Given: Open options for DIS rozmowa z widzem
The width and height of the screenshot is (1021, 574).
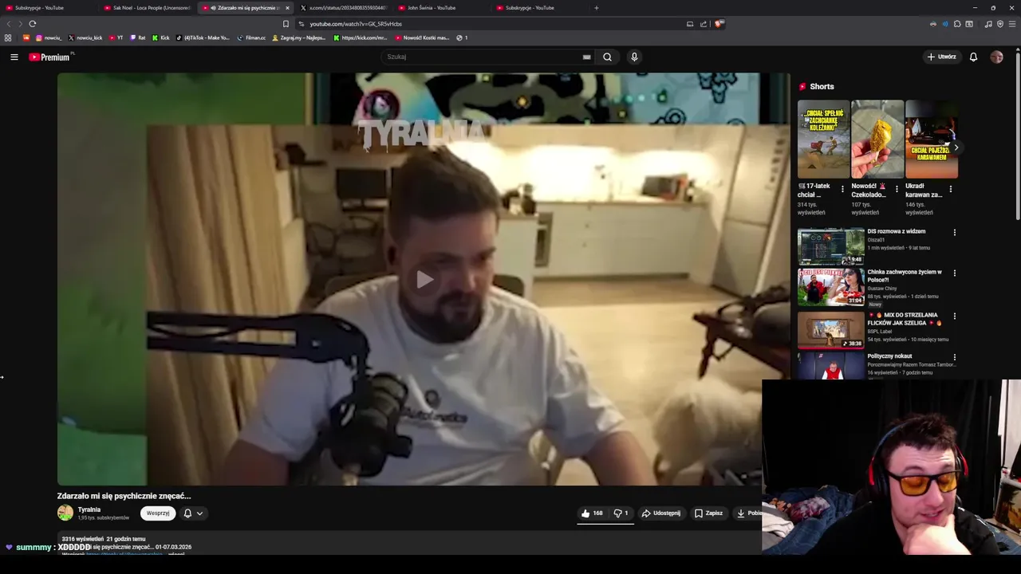Looking at the screenshot, I should [955, 233].
